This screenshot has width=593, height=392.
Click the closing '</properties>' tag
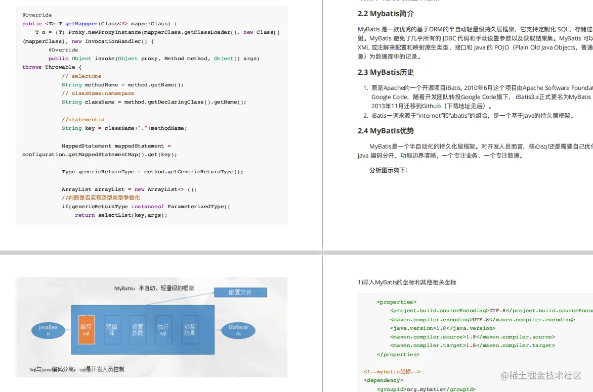[398, 354]
